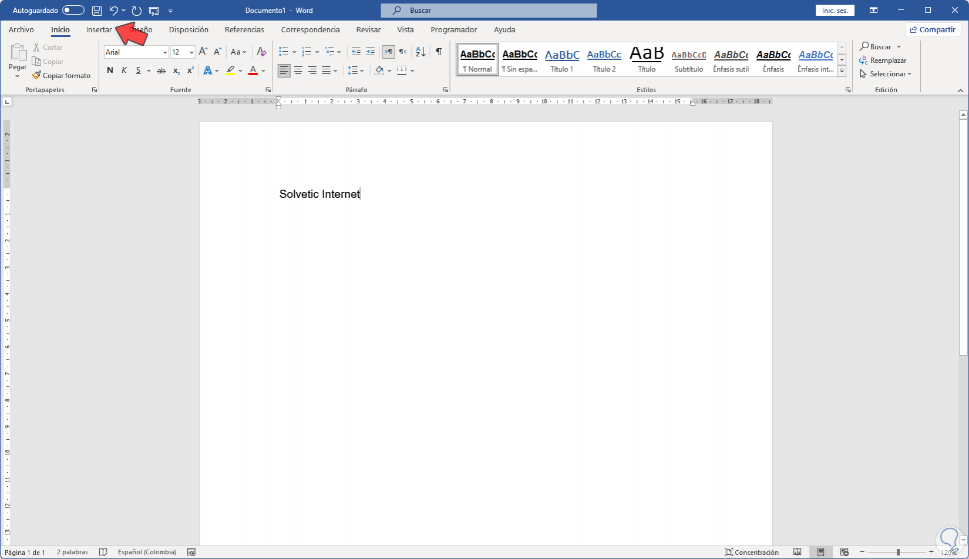The width and height of the screenshot is (969, 559).
Task: Increase font size with the larger A icon
Action: [203, 52]
